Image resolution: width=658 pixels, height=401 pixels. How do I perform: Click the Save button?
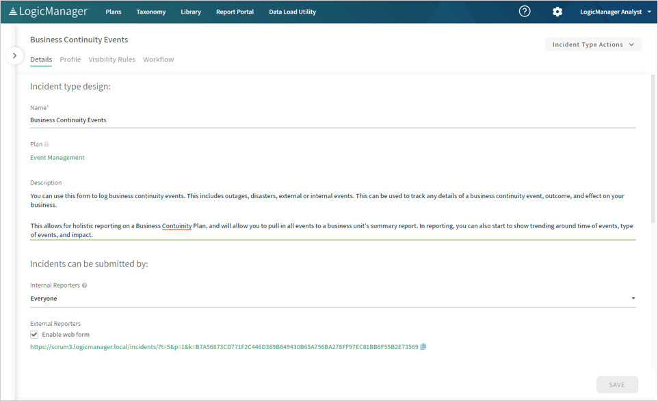(x=617, y=385)
